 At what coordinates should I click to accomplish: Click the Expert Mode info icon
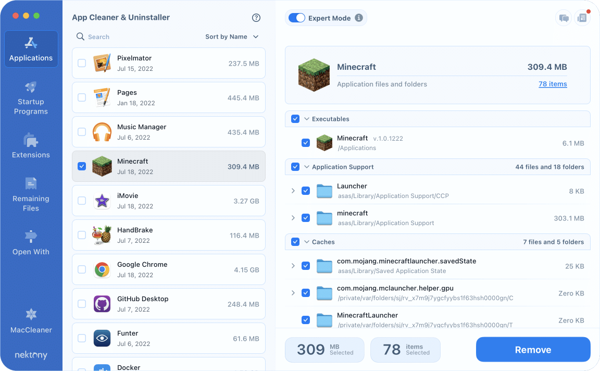tap(358, 18)
